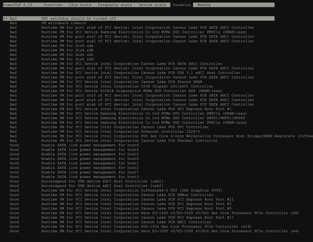Pick the Runtime PM row for port ata8
This screenshot has width=313, height=242.
coord(132,28)
